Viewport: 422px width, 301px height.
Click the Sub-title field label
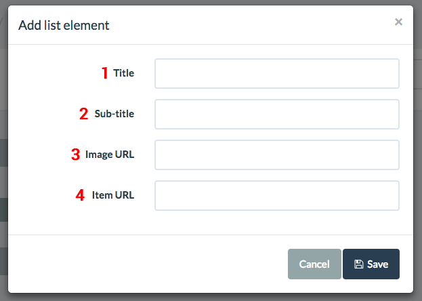point(114,114)
